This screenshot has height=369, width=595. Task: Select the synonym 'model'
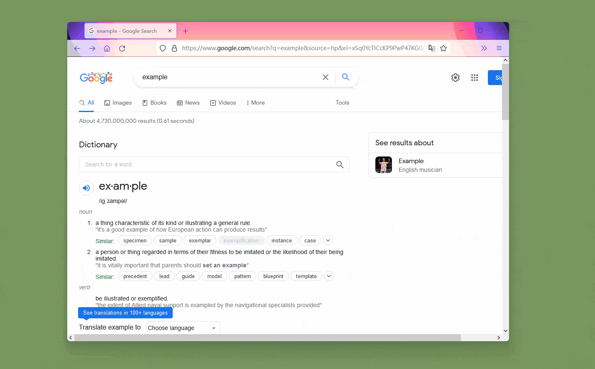tap(214, 276)
